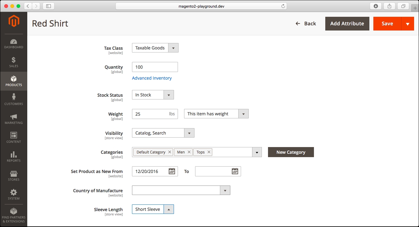419x227 pixels.
Task: Click the New Category button
Action: point(291,152)
